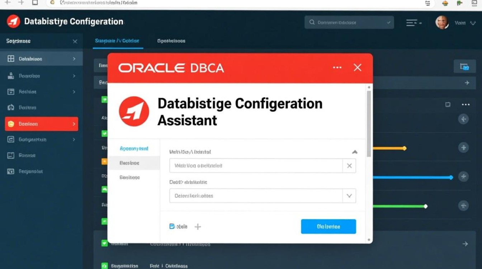Click inside the dialog's main text input field
The image size is (482, 269).
[x=251, y=165]
